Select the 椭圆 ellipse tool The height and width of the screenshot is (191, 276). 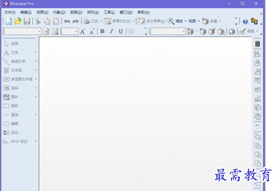pos(11,123)
